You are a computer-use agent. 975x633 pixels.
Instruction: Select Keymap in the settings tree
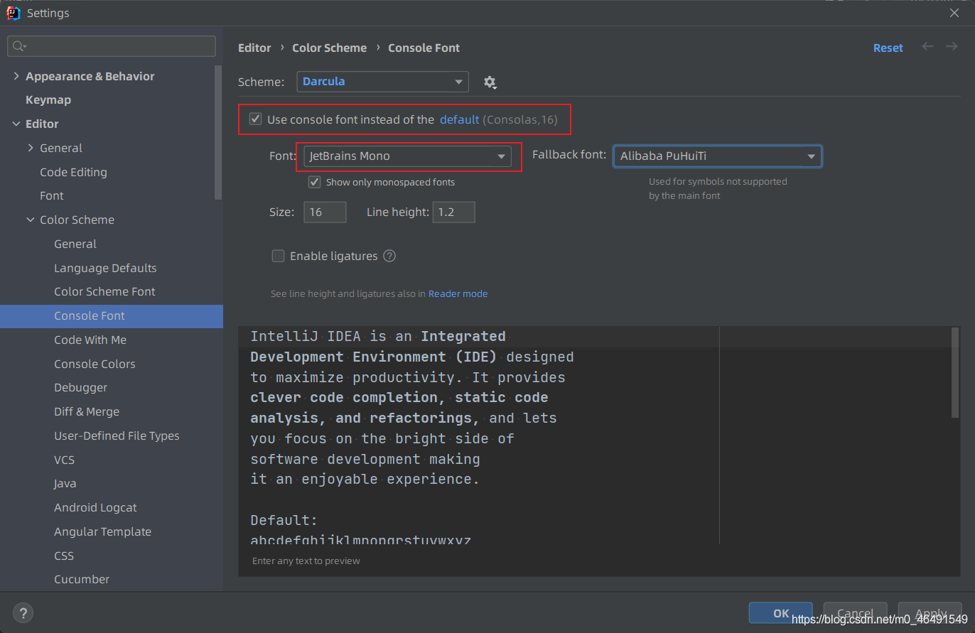48,100
